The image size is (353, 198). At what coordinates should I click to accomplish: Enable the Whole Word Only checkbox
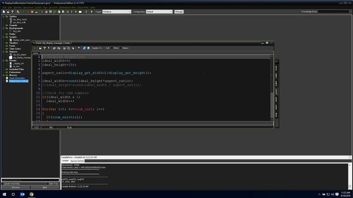pos(3,184)
